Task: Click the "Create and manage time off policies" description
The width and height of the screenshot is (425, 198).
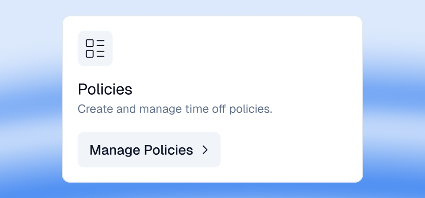Action: pos(174,110)
